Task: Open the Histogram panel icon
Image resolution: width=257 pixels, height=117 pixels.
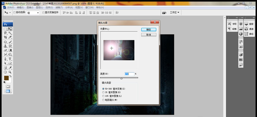Action: pyautogui.click(x=241, y=29)
